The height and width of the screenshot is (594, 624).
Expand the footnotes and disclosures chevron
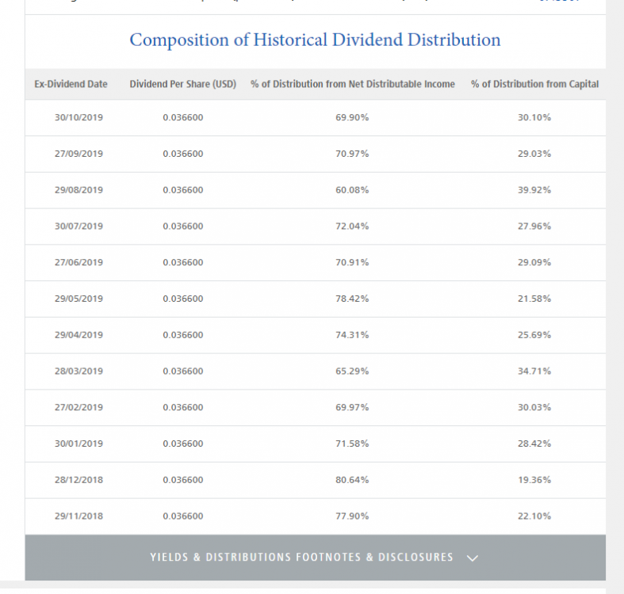tap(473, 558)
